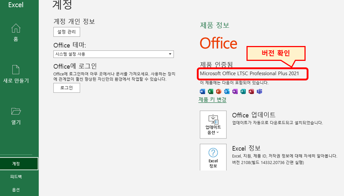This screenshot has width=344, height=196.
Task: Open Excel 정보 about button
Action: click(x=213, y=157)
